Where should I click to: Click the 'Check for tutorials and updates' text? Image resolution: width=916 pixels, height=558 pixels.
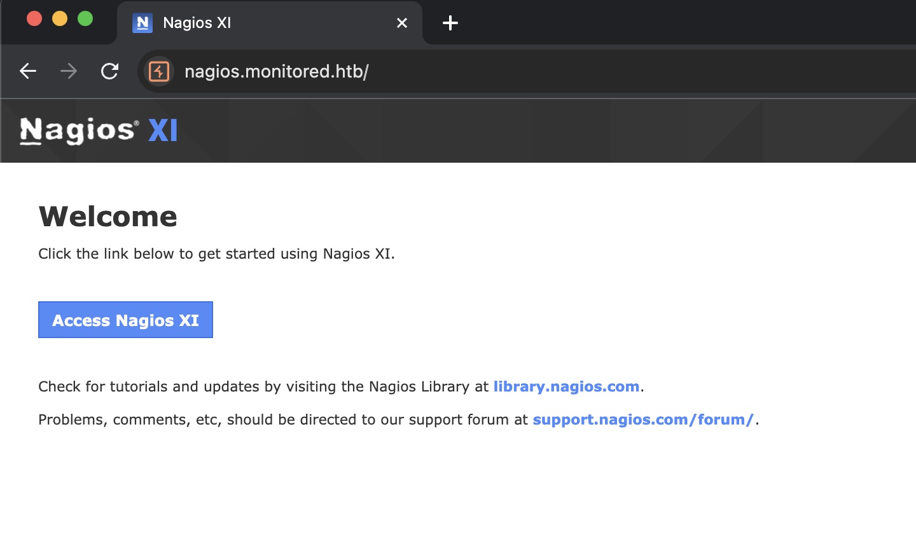click(x=150, y=386)
